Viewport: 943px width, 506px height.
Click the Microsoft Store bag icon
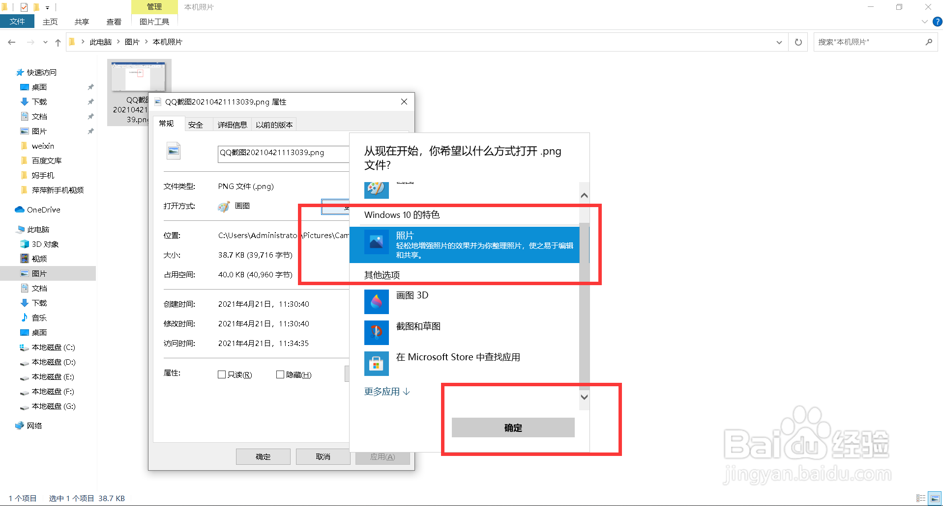376,363
